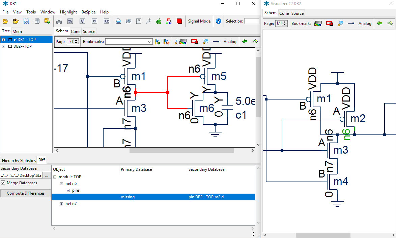
Task: Open the Tools menu
Action: click(31, 12)
